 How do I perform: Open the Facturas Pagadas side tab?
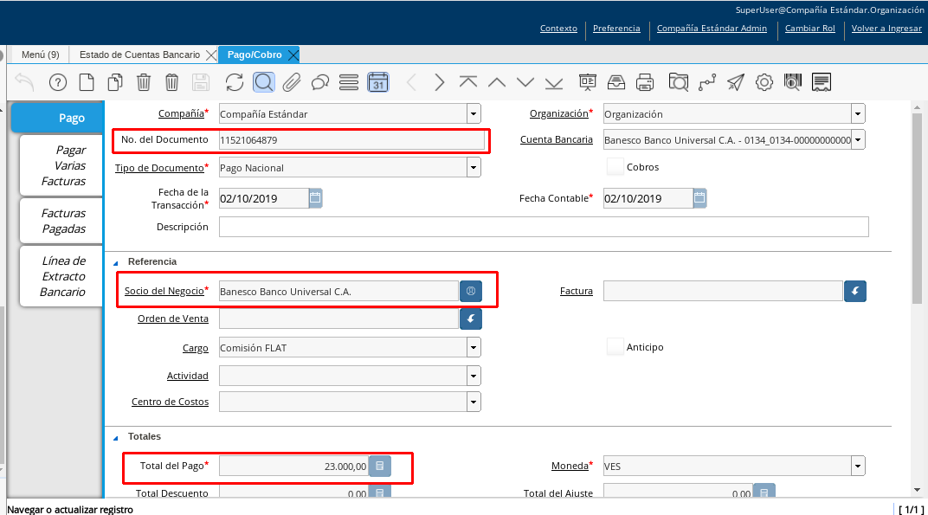(x=64, y=221)
